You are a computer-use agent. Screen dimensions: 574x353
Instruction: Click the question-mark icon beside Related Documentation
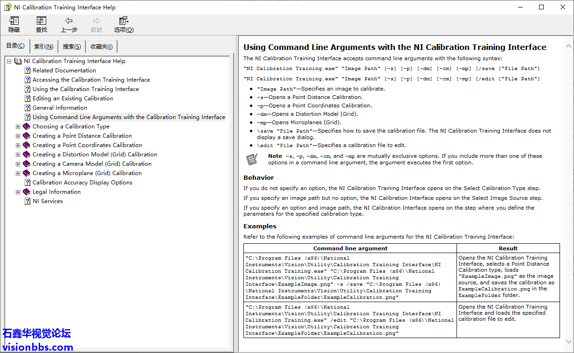28,71
